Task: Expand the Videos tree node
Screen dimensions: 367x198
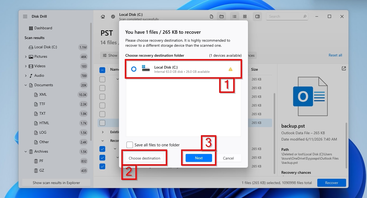Action: pos(26,66)
